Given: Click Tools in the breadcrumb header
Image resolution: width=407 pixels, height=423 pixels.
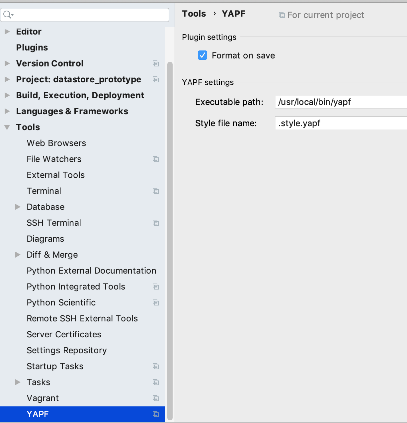Looking at the screenshot, I should [194, 14].
